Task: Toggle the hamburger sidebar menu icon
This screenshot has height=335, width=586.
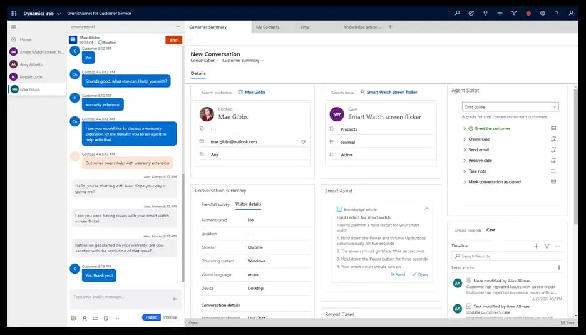Action: (x=13, y=27)
